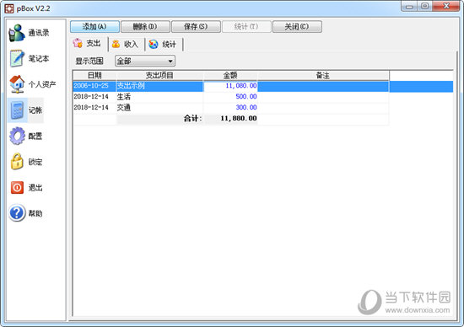Screen dimensions: 464x327
Task: Click the 合计 label in total row
Action: (192, 118)
